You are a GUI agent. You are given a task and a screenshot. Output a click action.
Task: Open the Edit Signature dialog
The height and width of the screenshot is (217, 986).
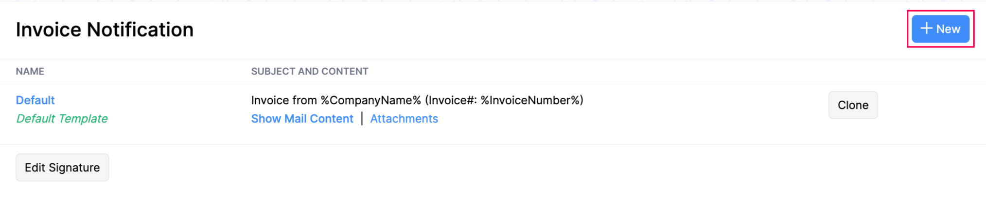62,168
